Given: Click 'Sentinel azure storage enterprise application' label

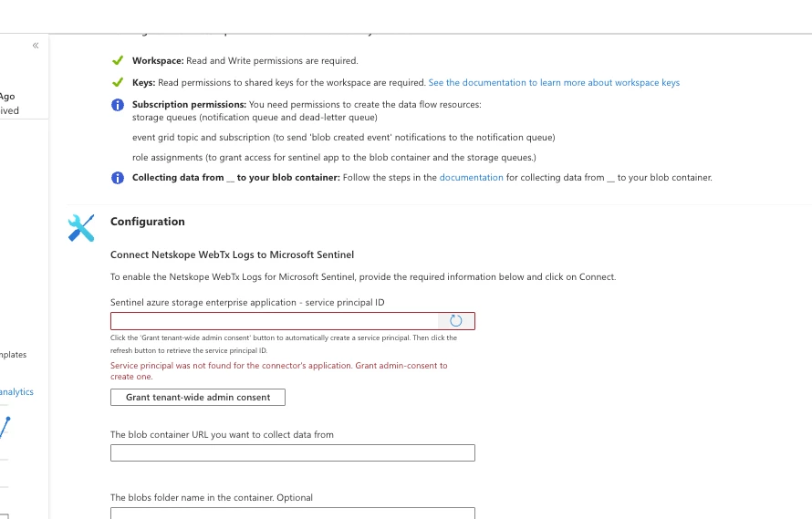Looking at the screenshot, I should (x=247, y=302).
